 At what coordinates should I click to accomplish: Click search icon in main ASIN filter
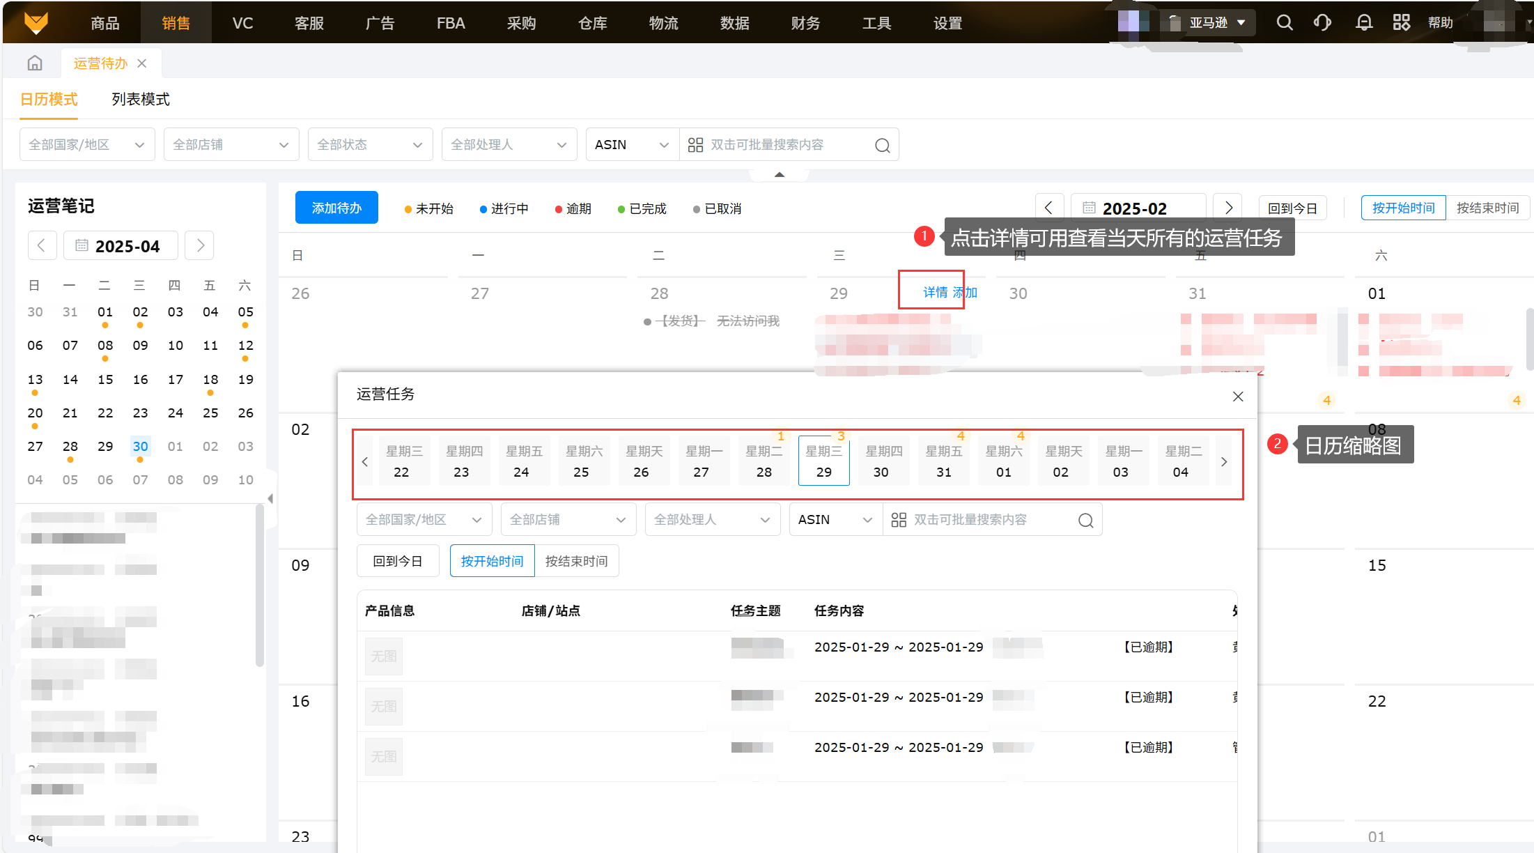point(882,145)
